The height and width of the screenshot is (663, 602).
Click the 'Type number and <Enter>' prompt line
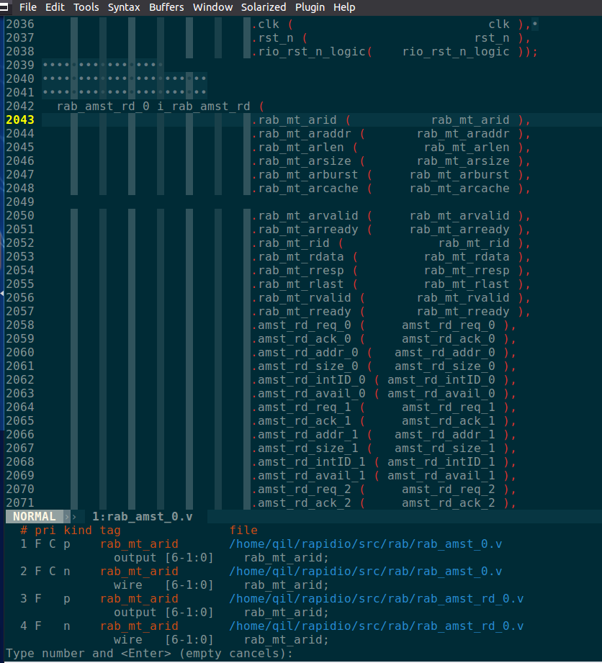click(149, 654)
